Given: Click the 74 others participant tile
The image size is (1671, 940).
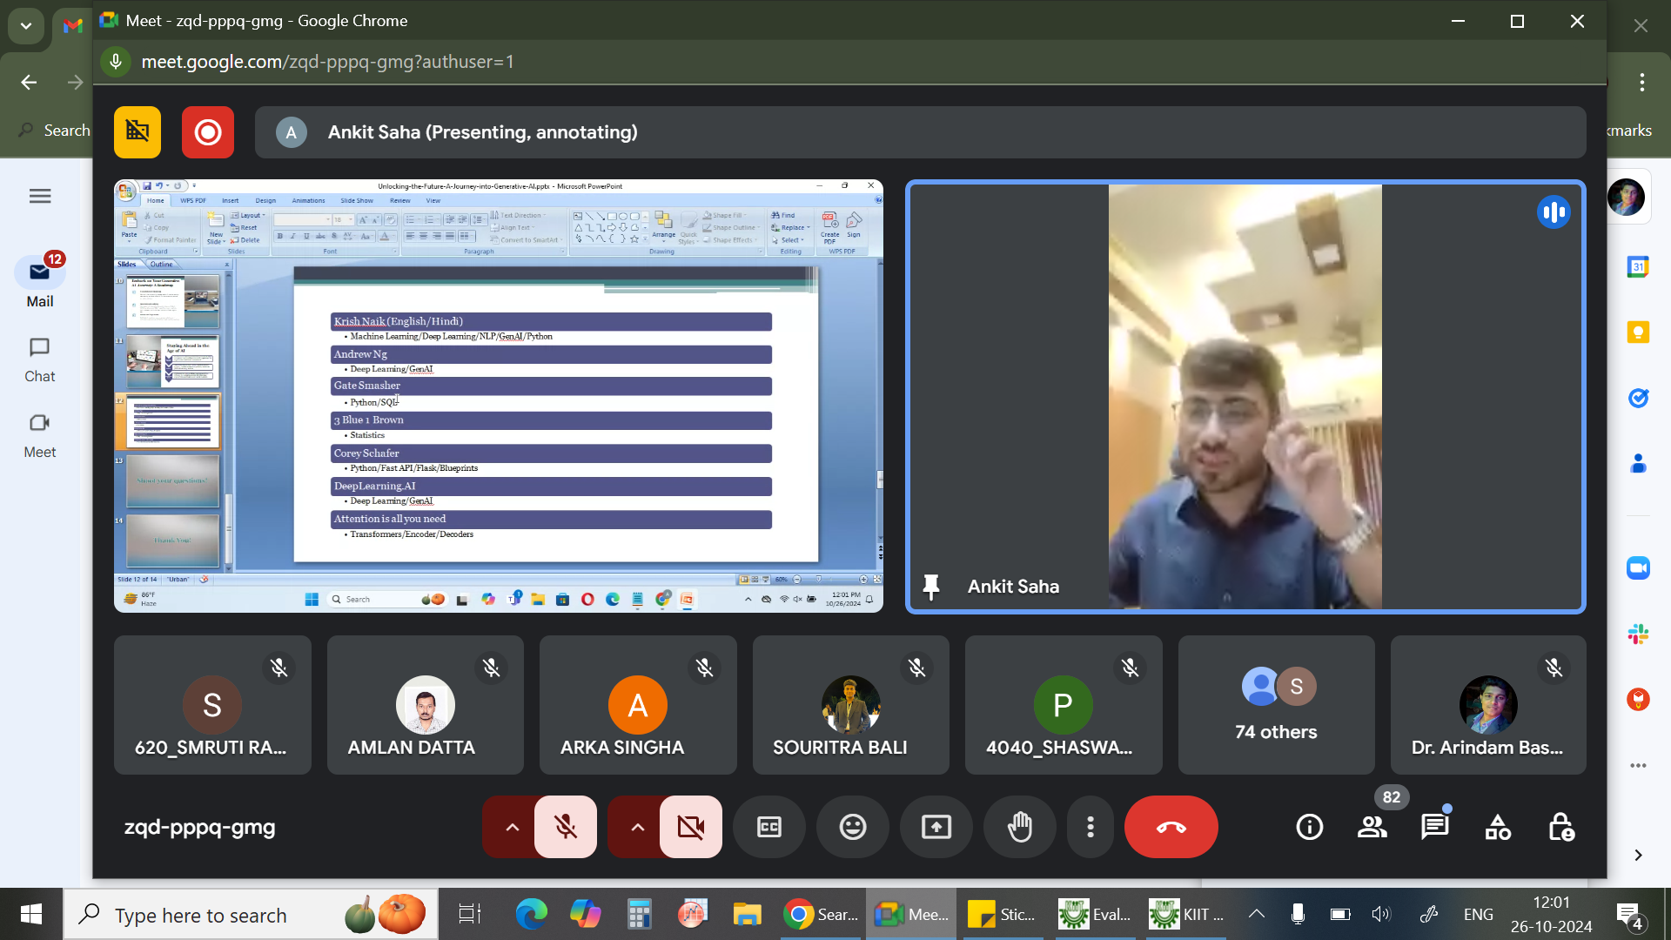Looking at the screenshot, I should click(1276, 705).
